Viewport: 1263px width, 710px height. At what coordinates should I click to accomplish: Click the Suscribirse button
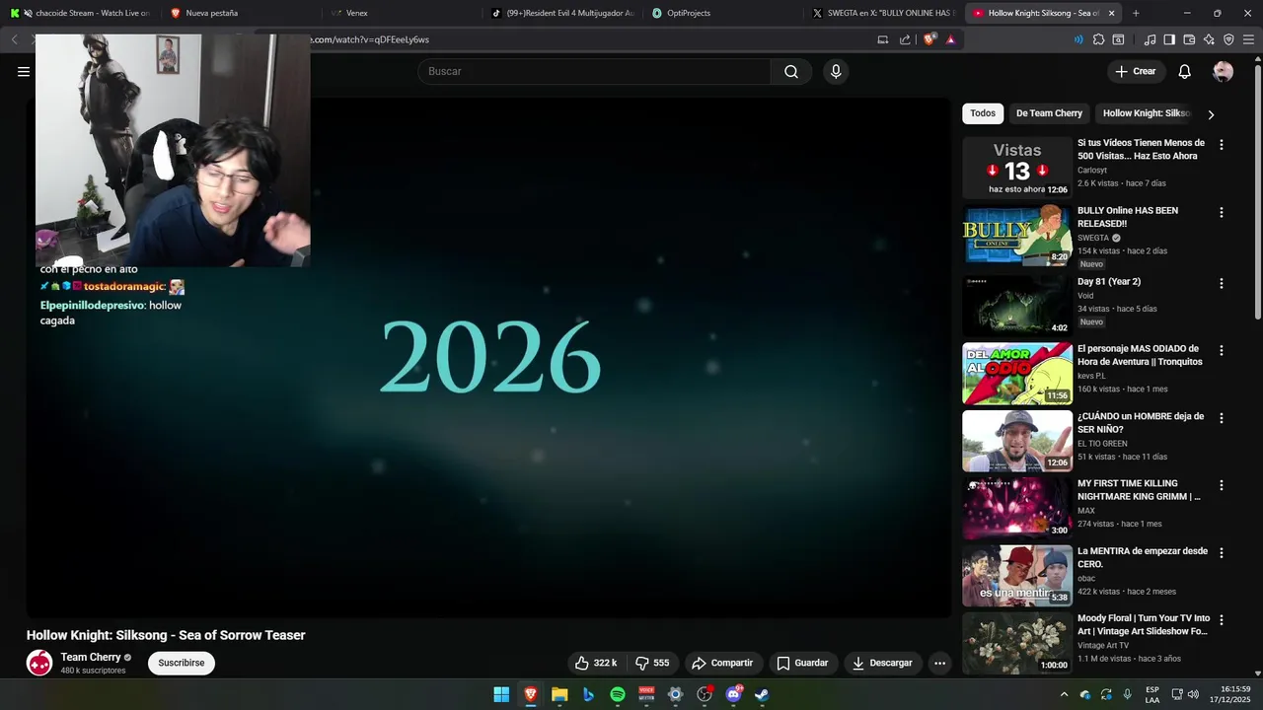point(182,663)
